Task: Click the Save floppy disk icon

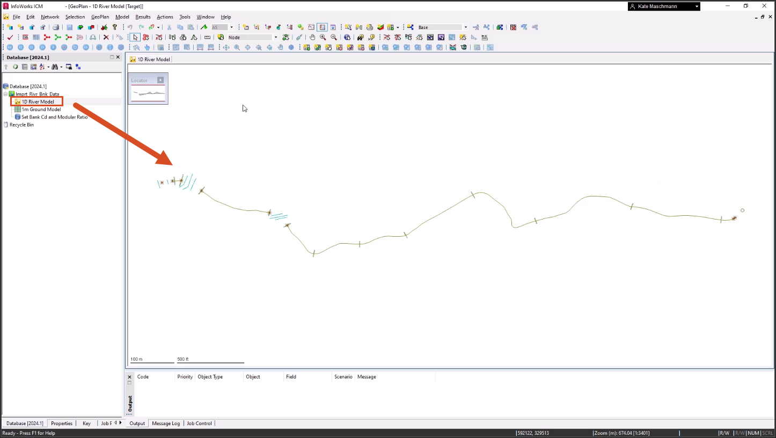Action: click(x=69, y=27)
